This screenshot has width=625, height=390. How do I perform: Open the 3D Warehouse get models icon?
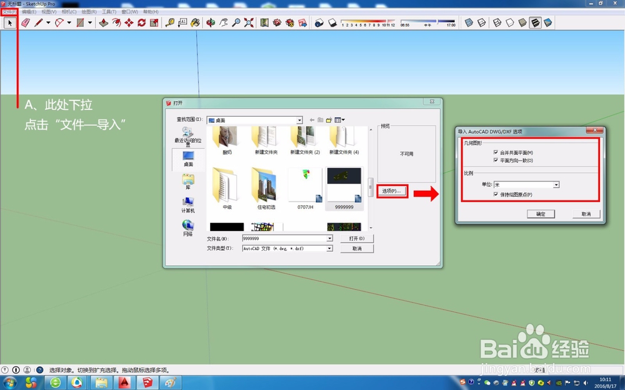point(277,22)
